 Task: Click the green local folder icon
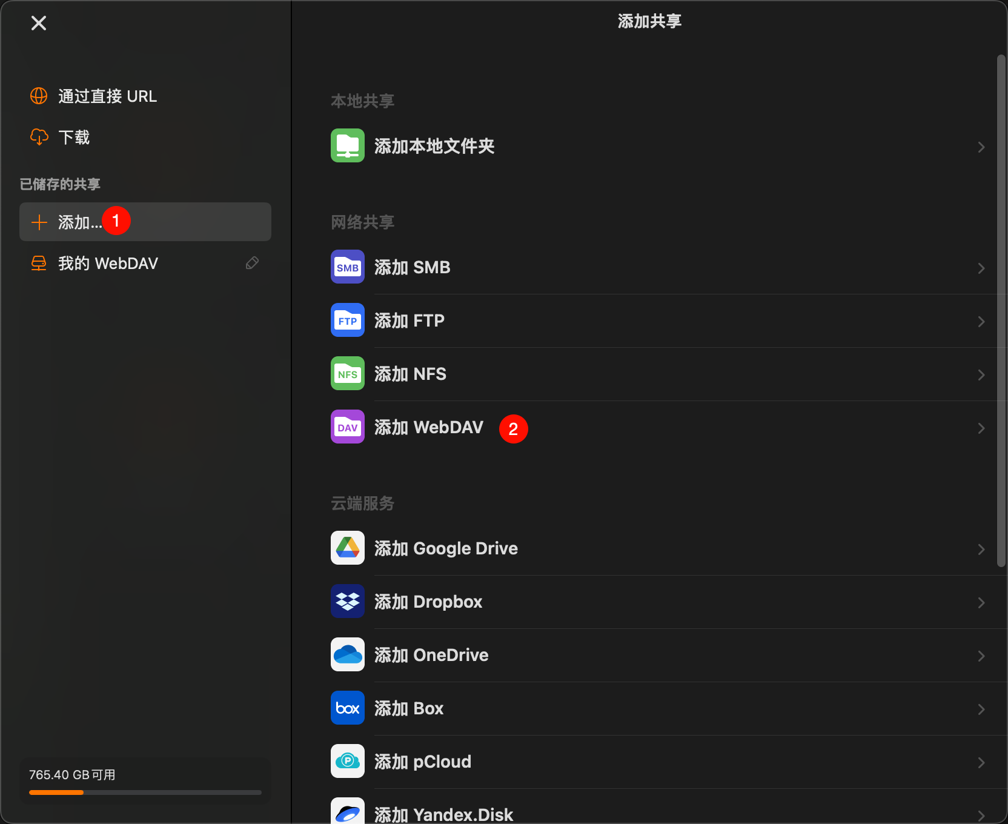348,145
